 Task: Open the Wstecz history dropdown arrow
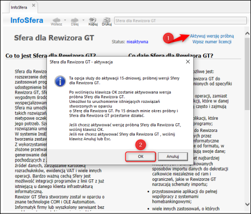[65, 20]
